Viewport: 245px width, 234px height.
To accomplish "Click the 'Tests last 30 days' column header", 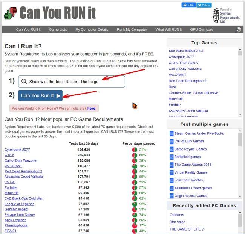I will (x=84, y=143).
